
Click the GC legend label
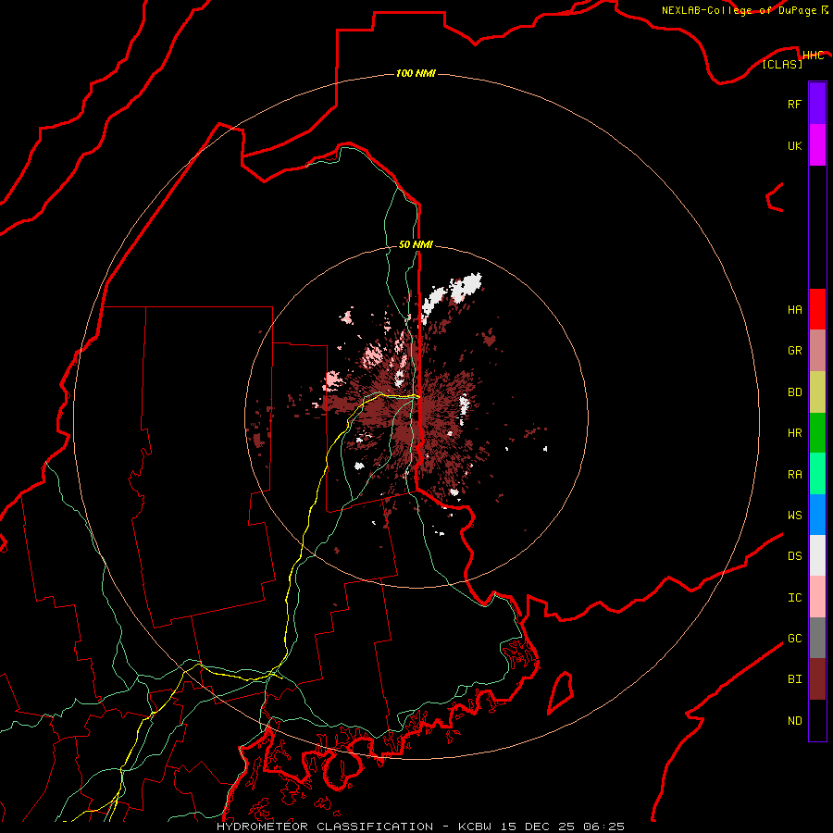tap(794, 639)
